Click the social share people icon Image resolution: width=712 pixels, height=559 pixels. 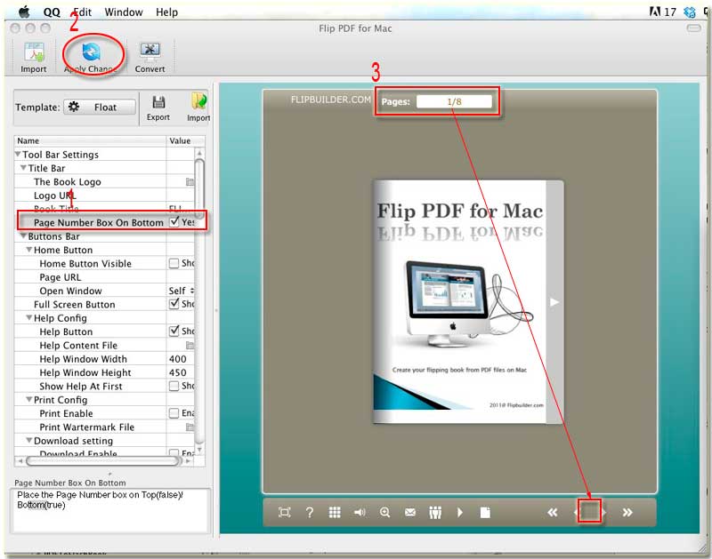coord(435,512)
